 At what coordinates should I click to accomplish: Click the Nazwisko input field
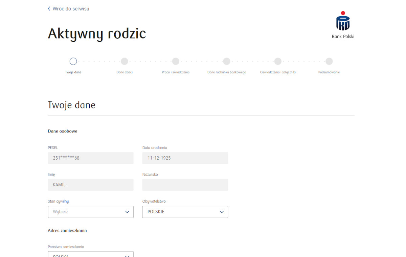tap(185, 185)
